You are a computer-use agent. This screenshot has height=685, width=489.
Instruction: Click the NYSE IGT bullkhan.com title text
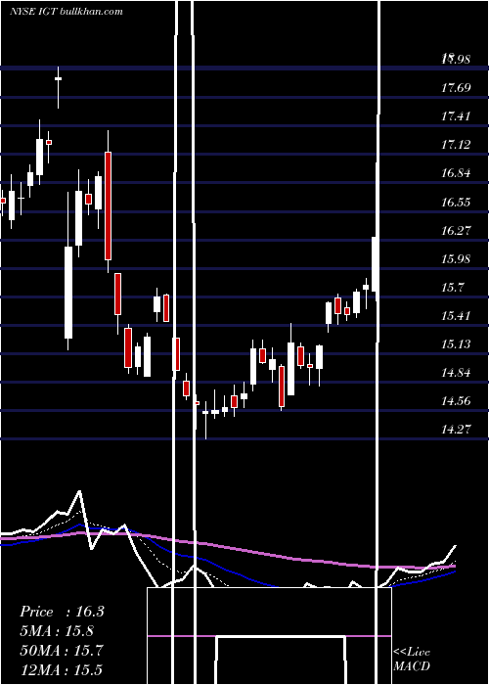(x=66, y=12)
